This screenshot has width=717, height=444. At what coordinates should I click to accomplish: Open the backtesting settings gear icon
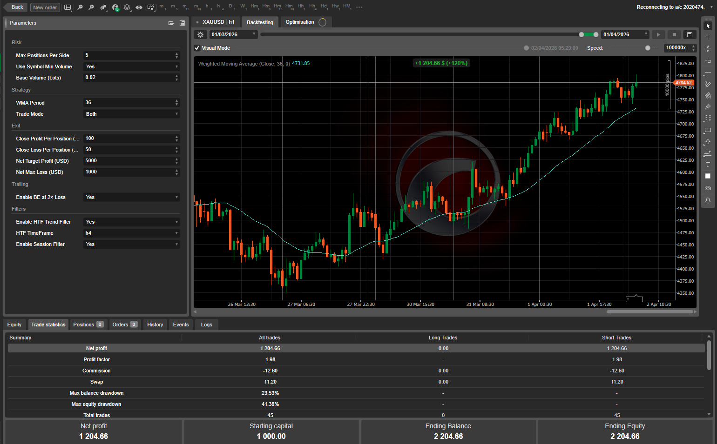[x=200, y=34]
